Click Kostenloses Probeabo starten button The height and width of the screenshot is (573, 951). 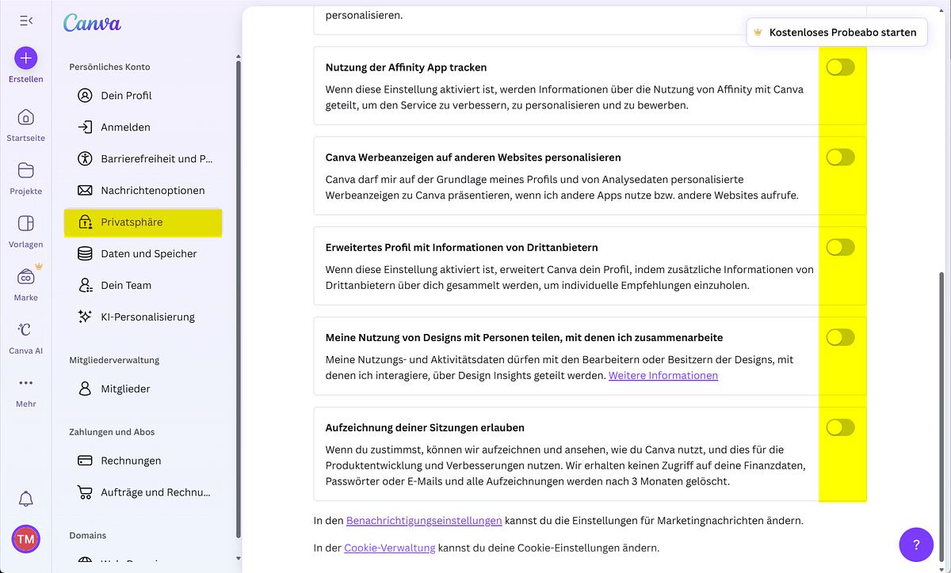click(x=836, y=32)
